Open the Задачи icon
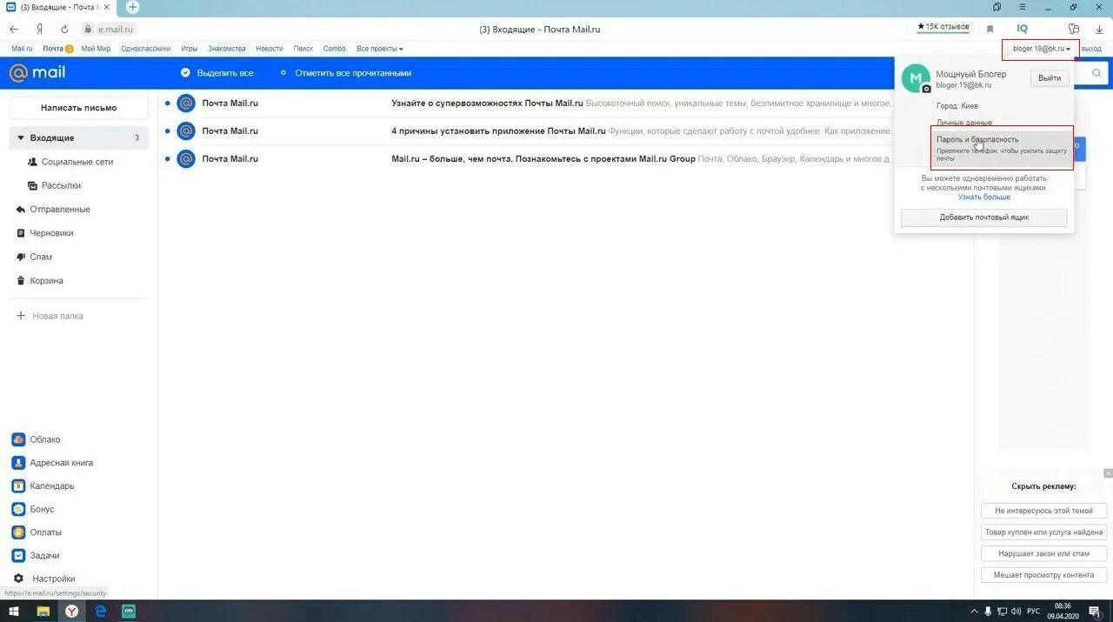The height and width of the screenshot is (622, 1113). click(x=18, y=555)
